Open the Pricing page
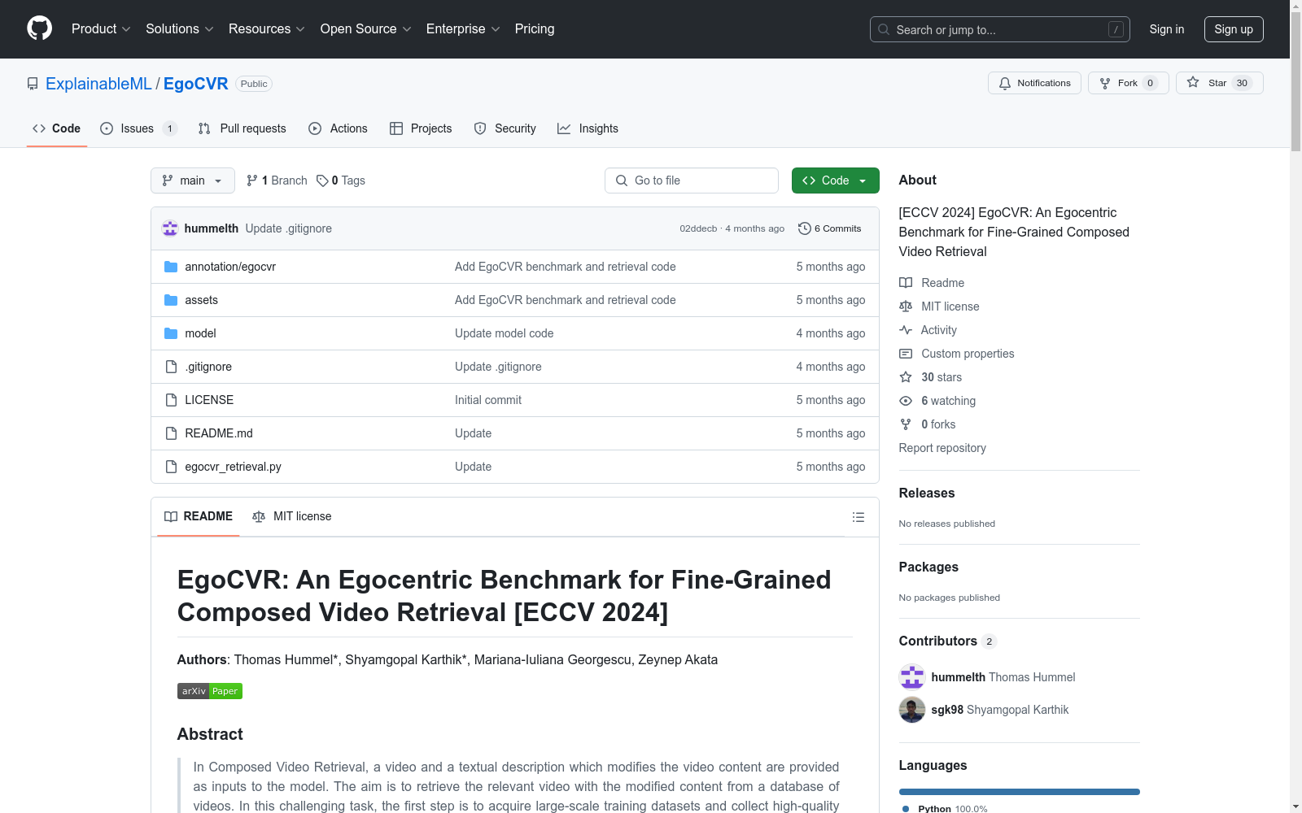The image size is (1302, 813). 535,28
